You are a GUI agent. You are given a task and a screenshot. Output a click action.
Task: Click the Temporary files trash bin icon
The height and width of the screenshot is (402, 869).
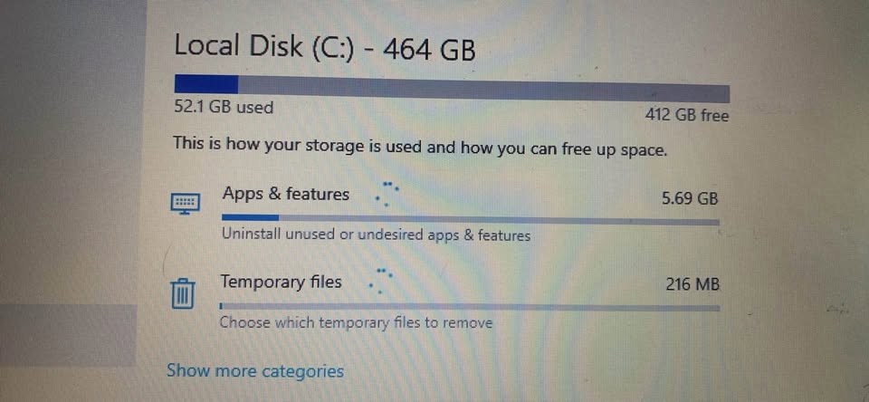tap(182, 293)
